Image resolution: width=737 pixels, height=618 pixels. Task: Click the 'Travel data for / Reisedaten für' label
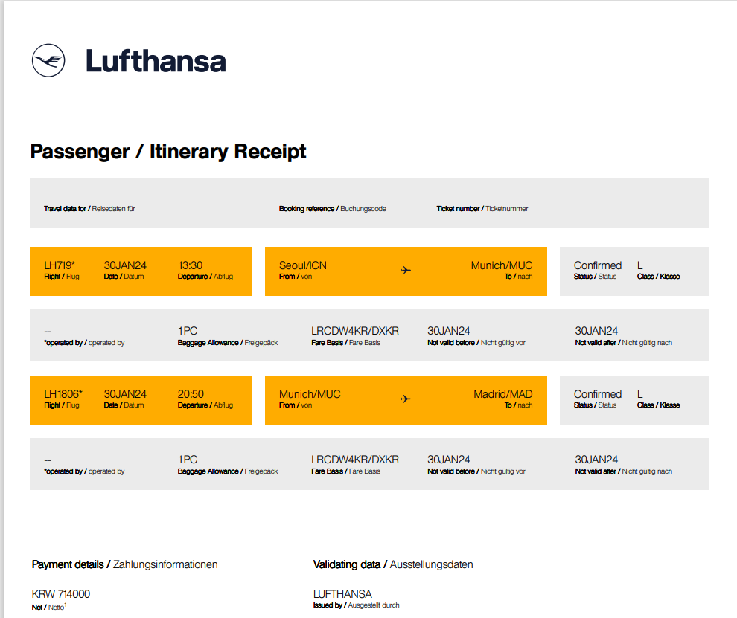coord(89,208)
